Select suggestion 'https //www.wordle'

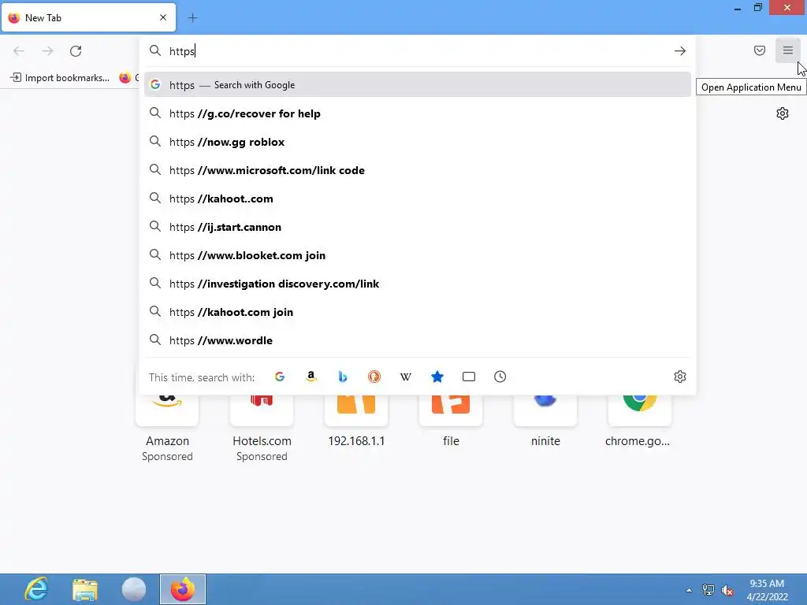pos(418,340)
